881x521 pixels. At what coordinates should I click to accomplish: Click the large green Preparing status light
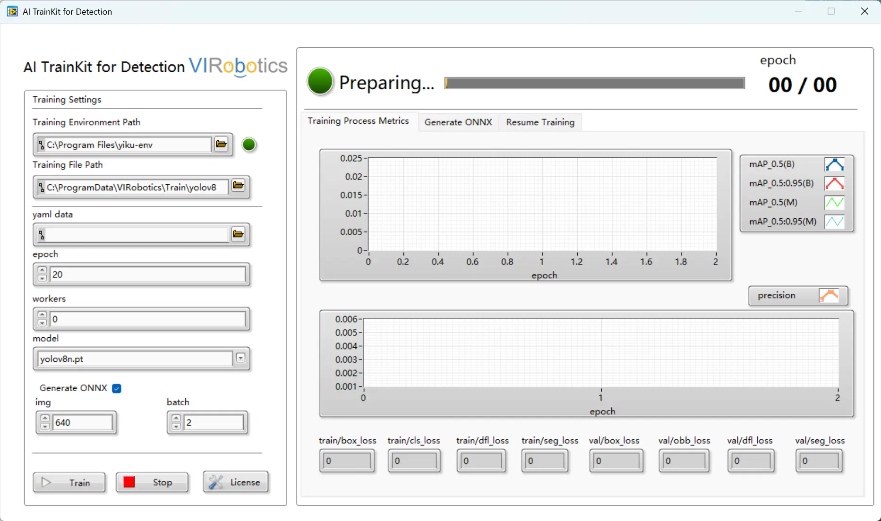(320, 82)
